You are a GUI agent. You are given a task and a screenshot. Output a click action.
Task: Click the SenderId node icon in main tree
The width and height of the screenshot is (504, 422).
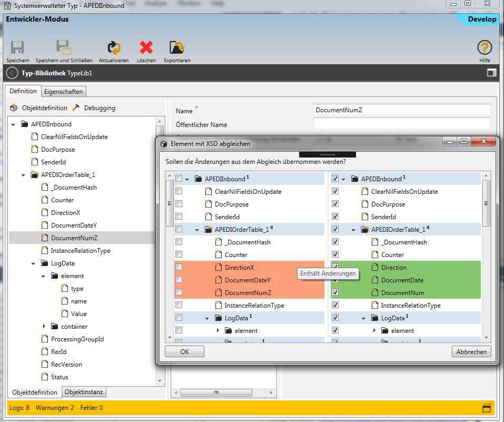[x=34, y=162]
